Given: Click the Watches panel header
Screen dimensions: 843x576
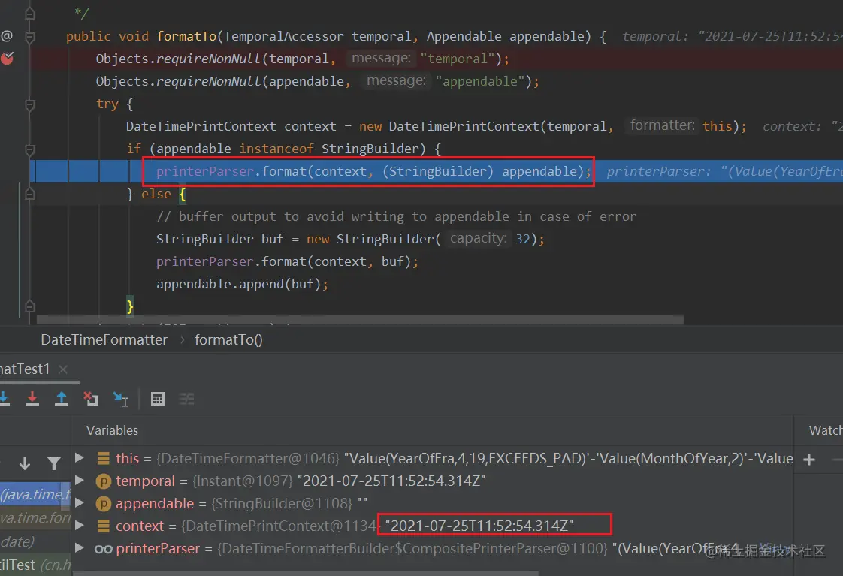Looking at the screenshot, I should point(825,430).
